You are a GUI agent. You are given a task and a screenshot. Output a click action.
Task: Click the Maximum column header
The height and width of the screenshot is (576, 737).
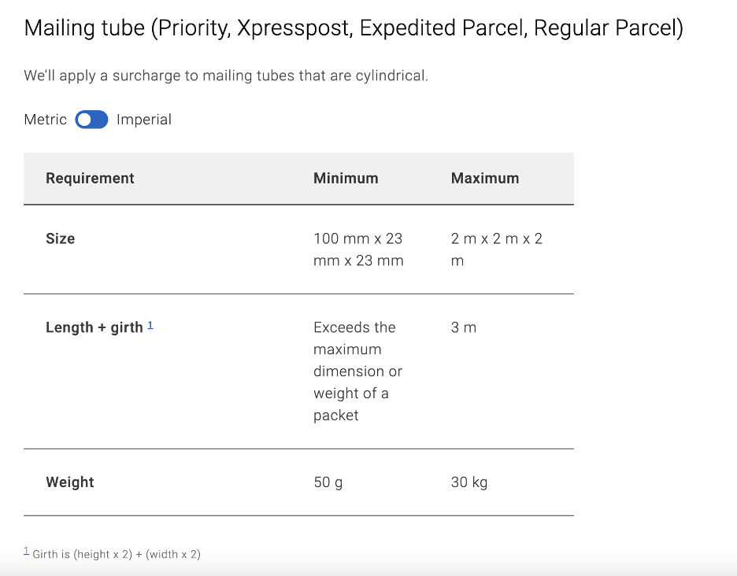[x=485, y=179]
